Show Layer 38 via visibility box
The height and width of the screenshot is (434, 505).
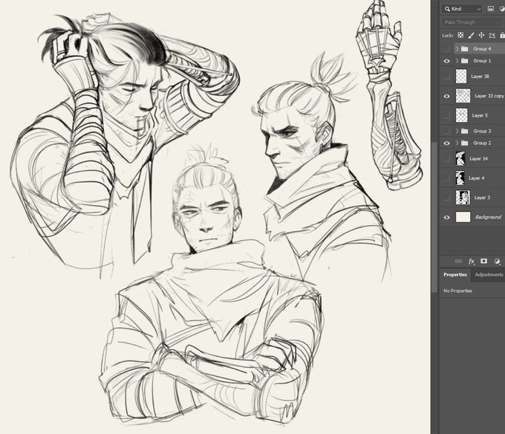[447, 77]
